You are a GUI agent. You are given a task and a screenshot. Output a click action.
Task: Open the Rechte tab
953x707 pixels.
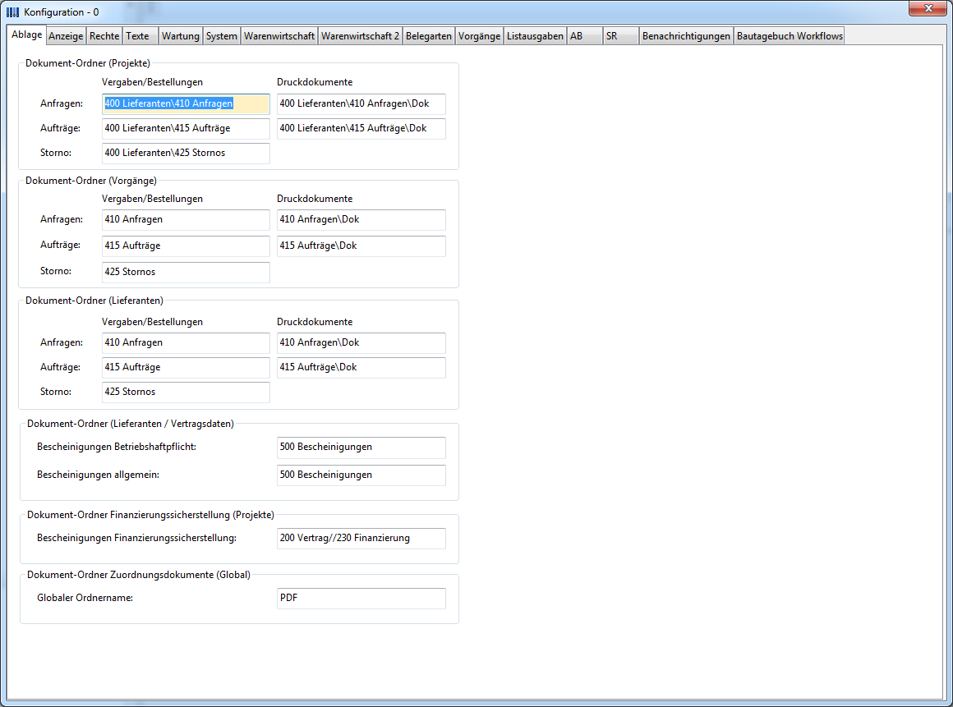pos(104,36)
